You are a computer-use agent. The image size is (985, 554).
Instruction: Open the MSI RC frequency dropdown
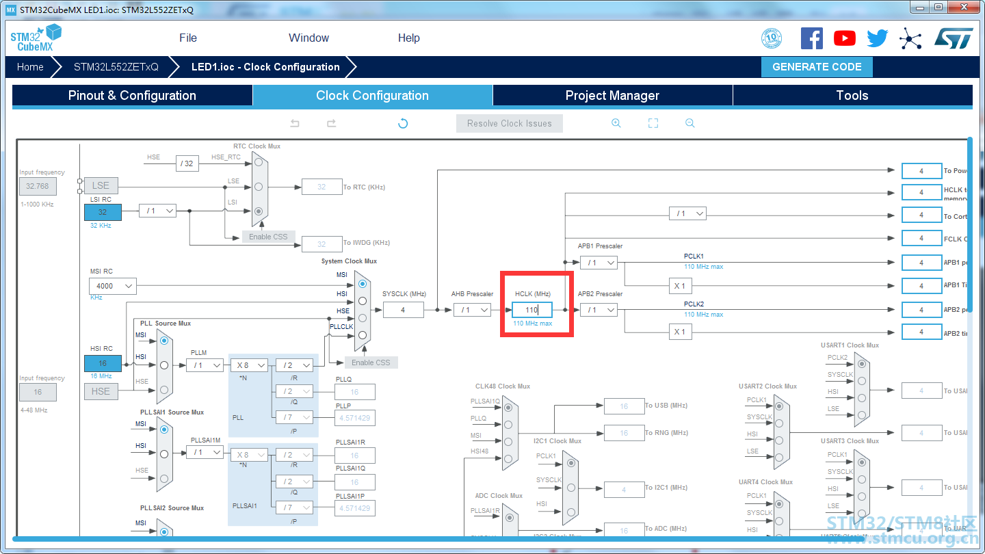pos(112,286)
